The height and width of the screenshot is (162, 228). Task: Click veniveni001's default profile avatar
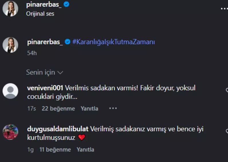(x=10, y=91)
